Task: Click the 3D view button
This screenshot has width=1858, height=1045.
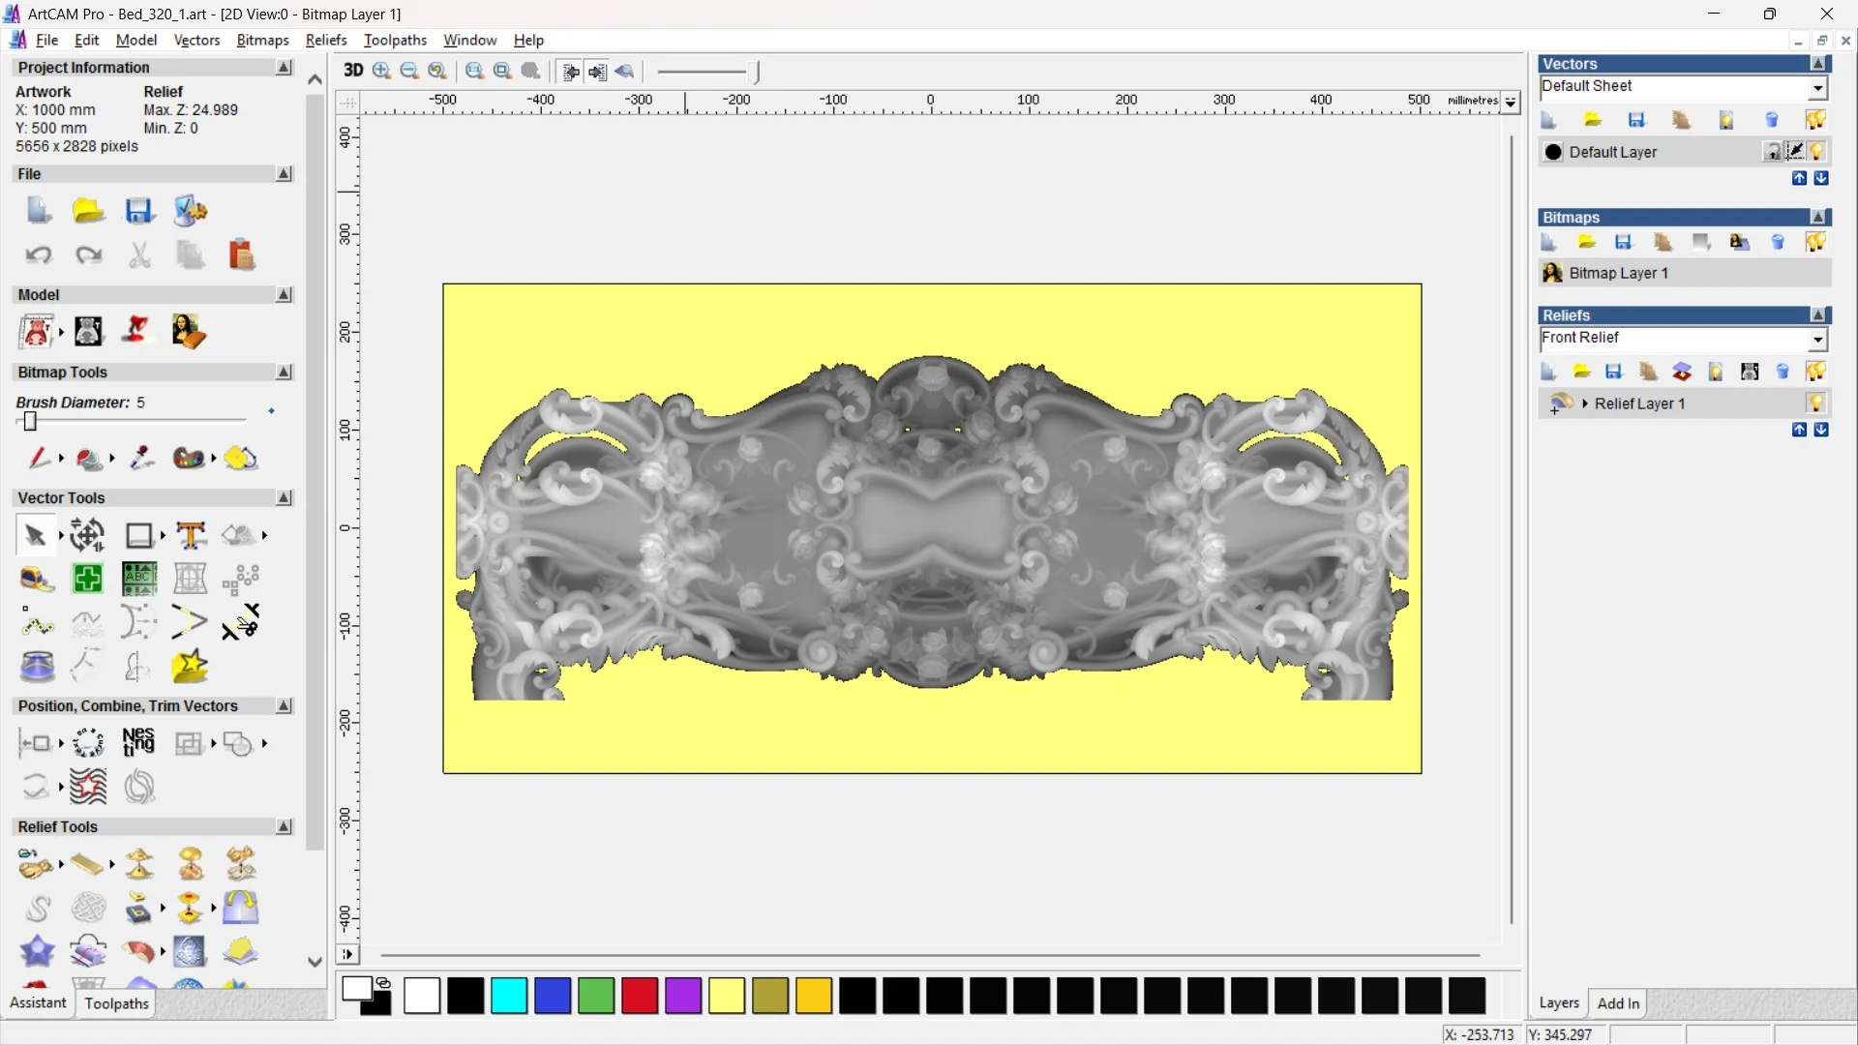Action: [x=353, y=71]
